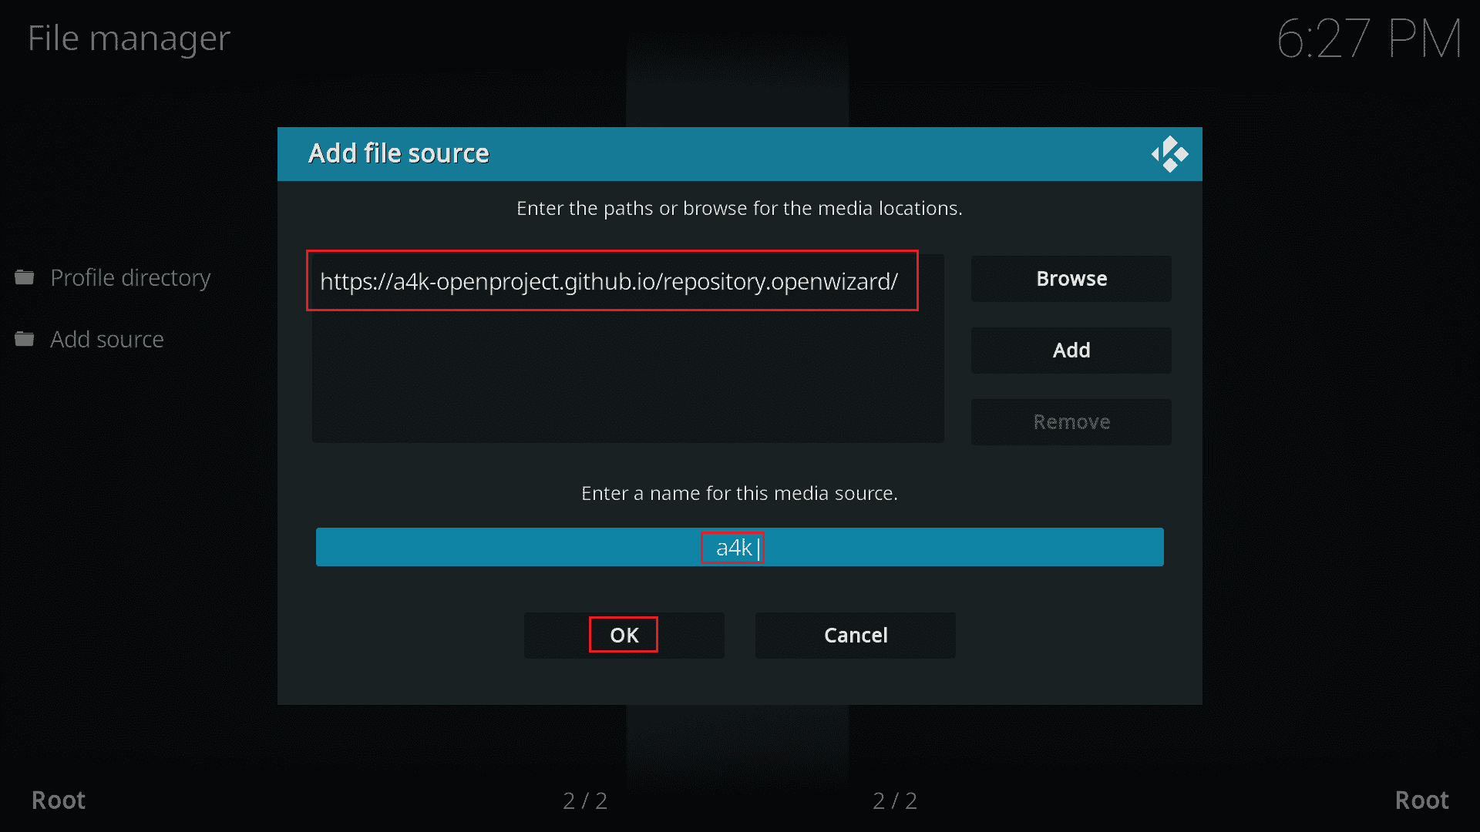Open Add source in file manager
1480x832 pixels.
[106, 338]
